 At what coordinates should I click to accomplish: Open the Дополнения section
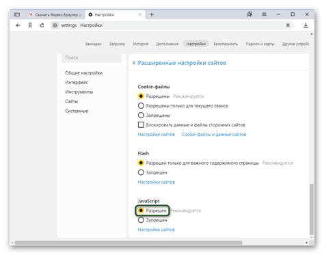[x=167, y=44]
